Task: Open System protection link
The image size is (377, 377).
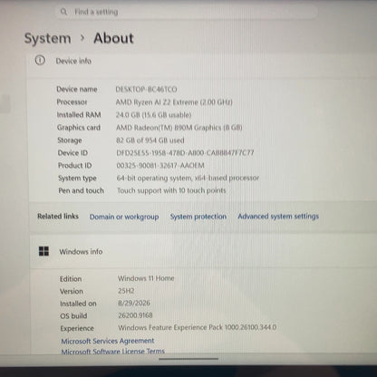Action: coord(198,217)
